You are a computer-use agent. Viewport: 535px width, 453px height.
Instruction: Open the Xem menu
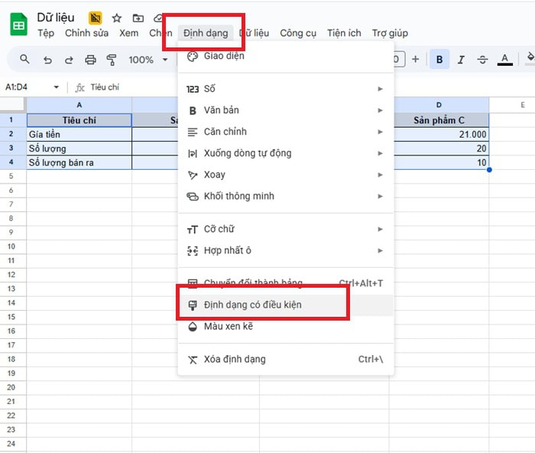click(x=128, y=33)
